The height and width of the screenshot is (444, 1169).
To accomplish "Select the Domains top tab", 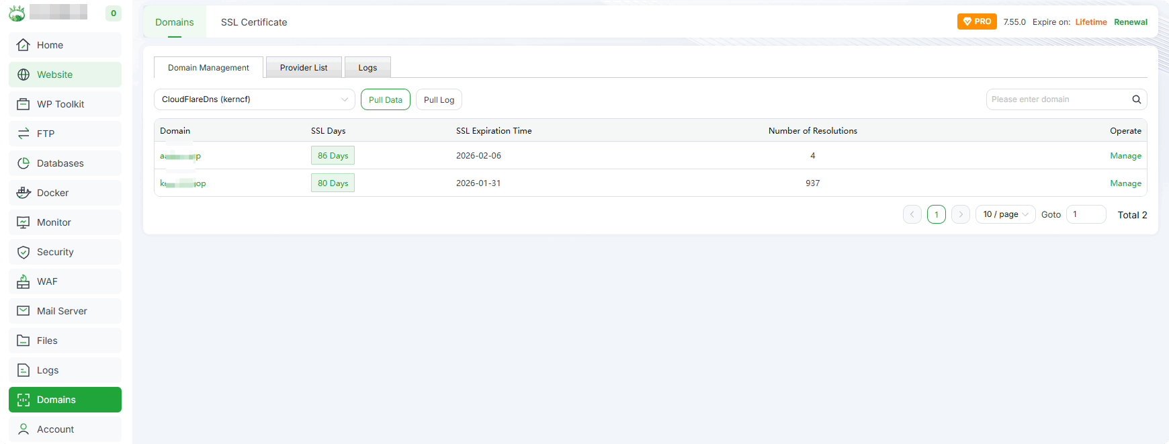I will 175,22.
